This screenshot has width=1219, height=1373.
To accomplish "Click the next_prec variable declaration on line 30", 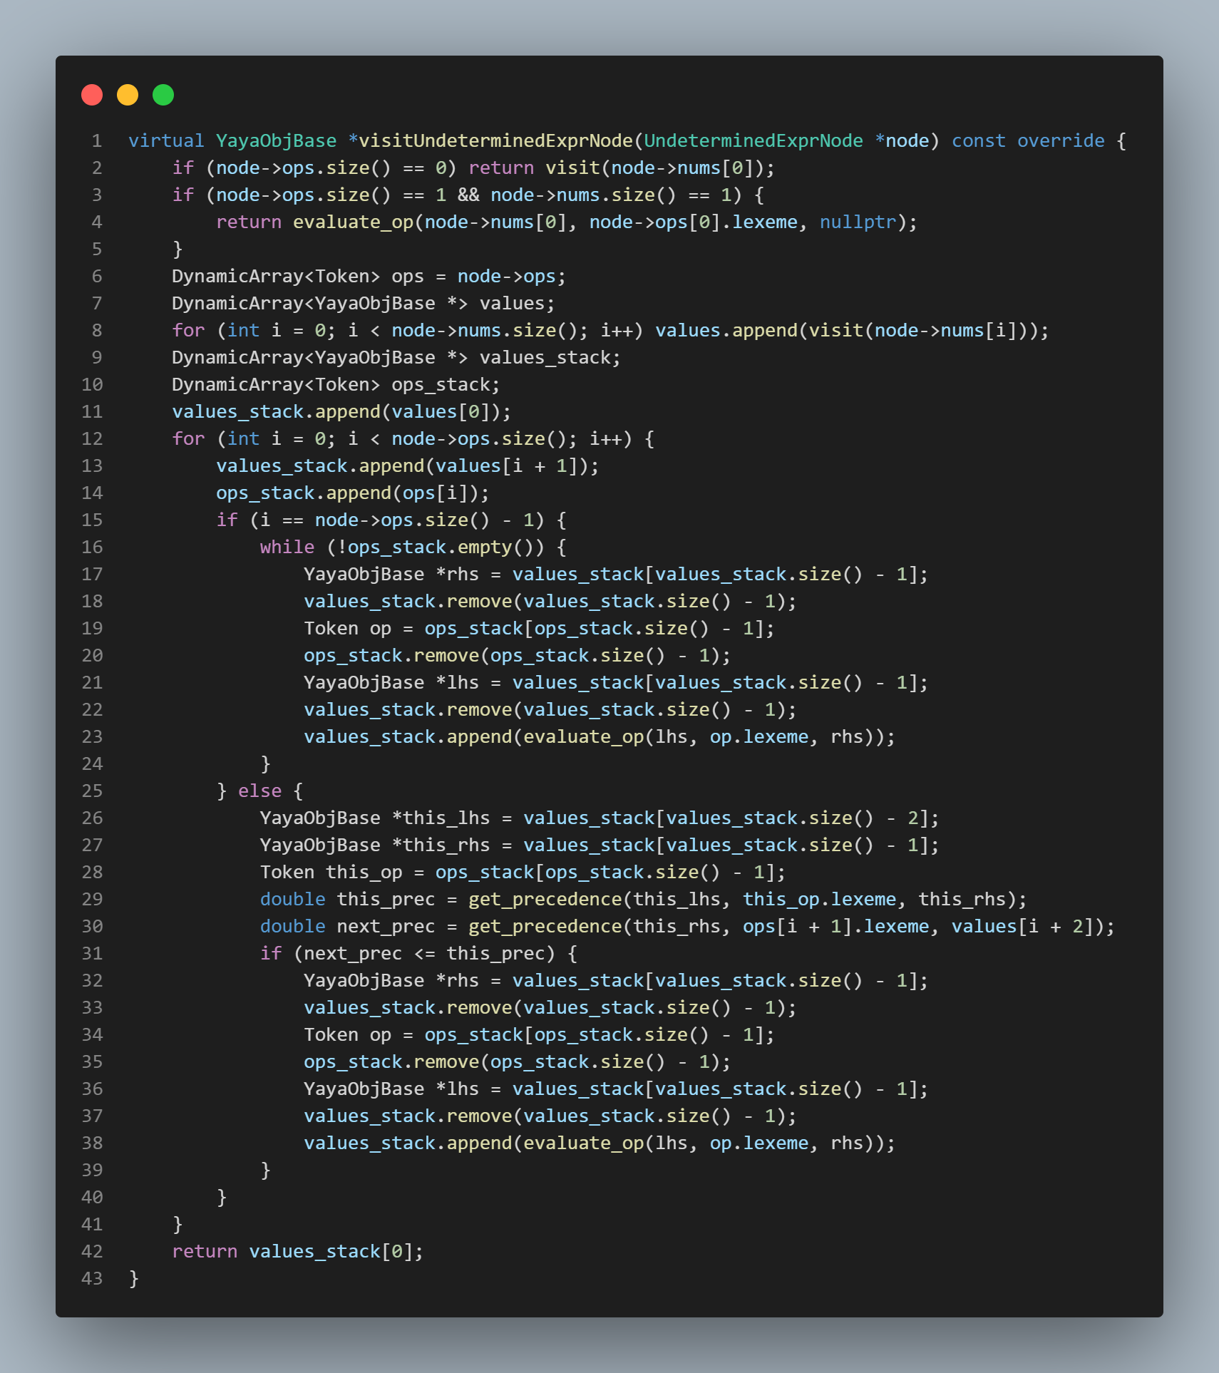I will pyautogui.click(x=385, y=927).
